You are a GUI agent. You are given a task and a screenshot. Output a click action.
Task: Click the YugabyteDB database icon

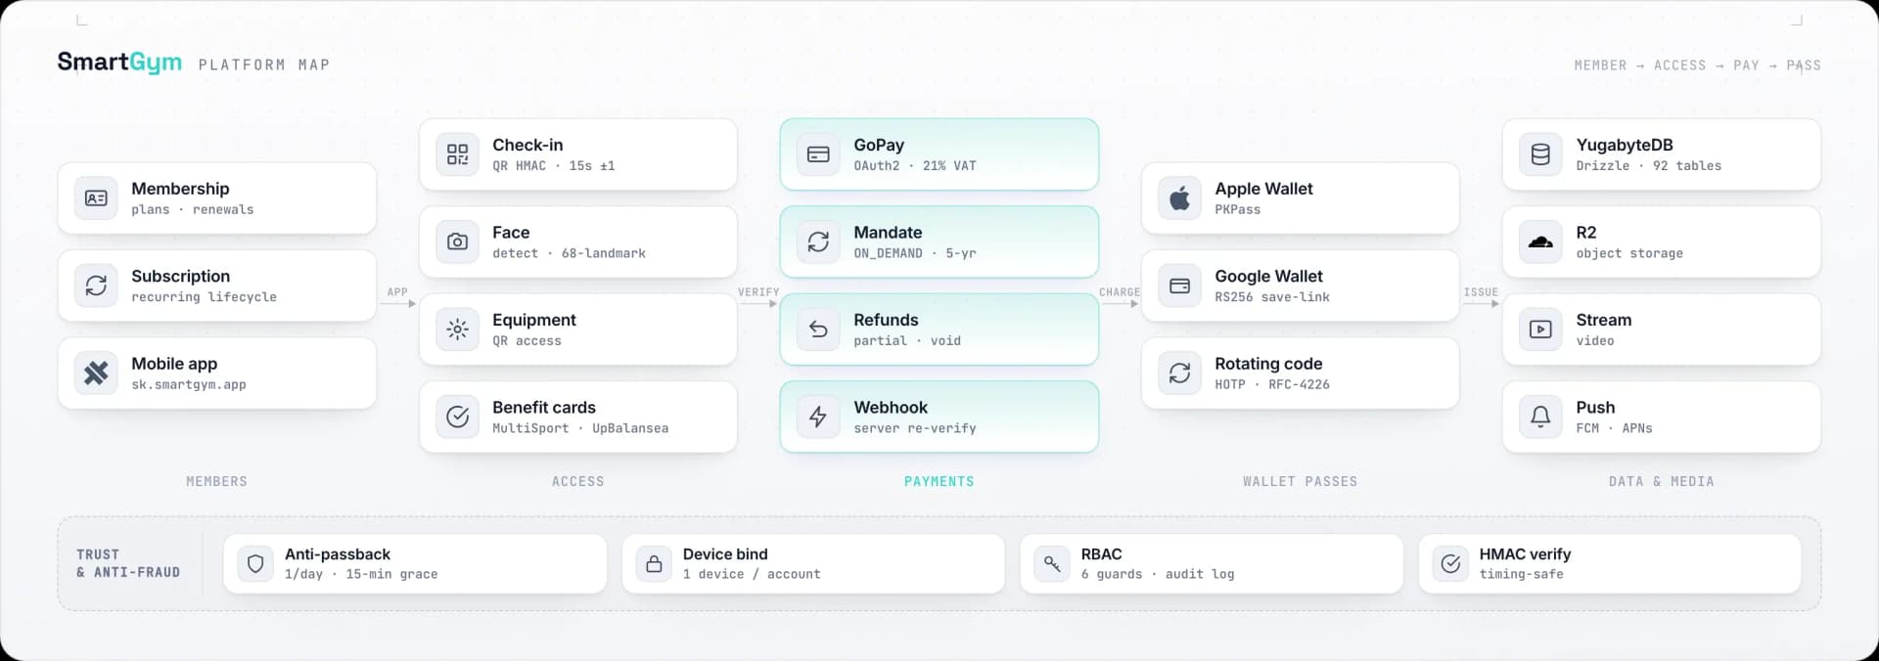point(1540,154)
